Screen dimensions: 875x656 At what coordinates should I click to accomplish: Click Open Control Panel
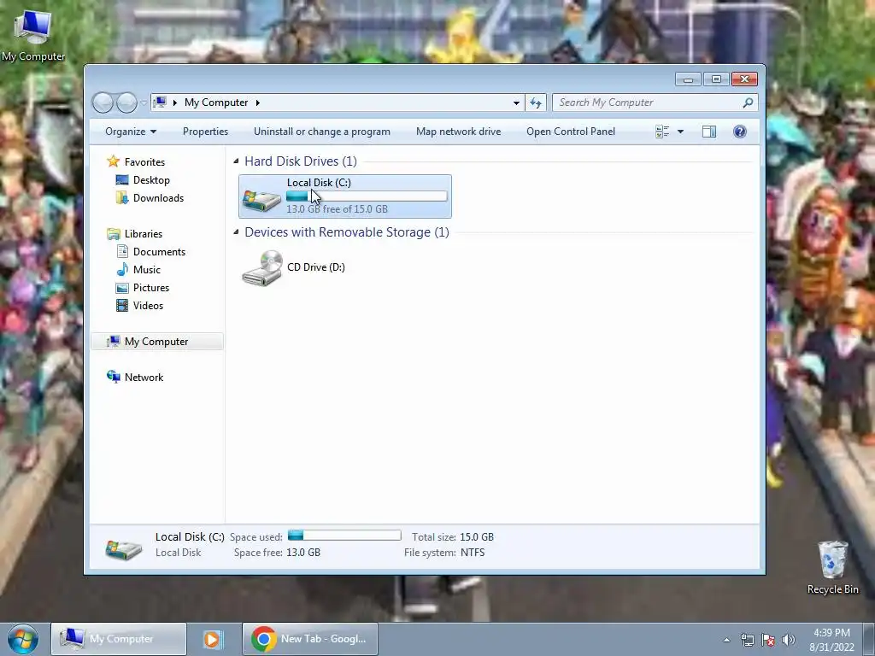coord(571,132)
